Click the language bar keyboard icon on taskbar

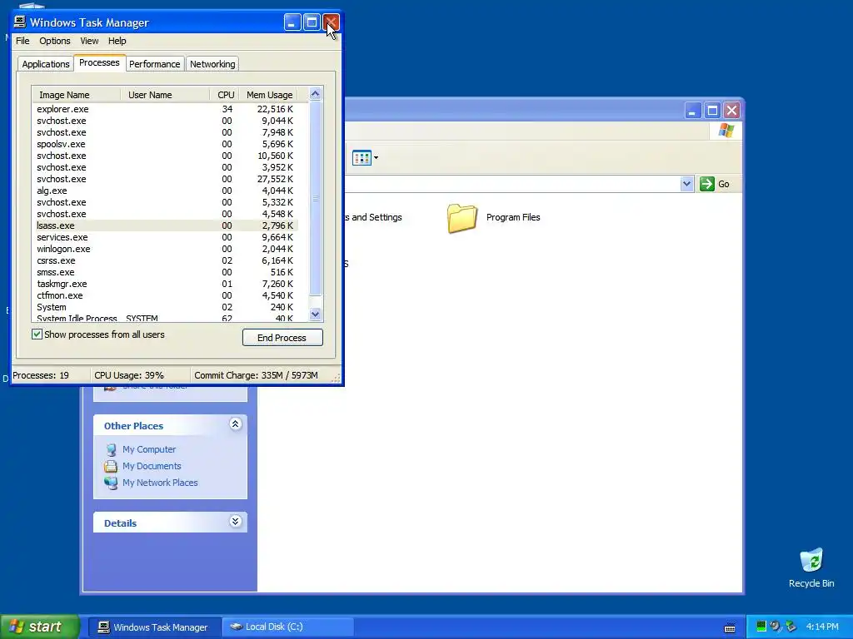[730, 627]
